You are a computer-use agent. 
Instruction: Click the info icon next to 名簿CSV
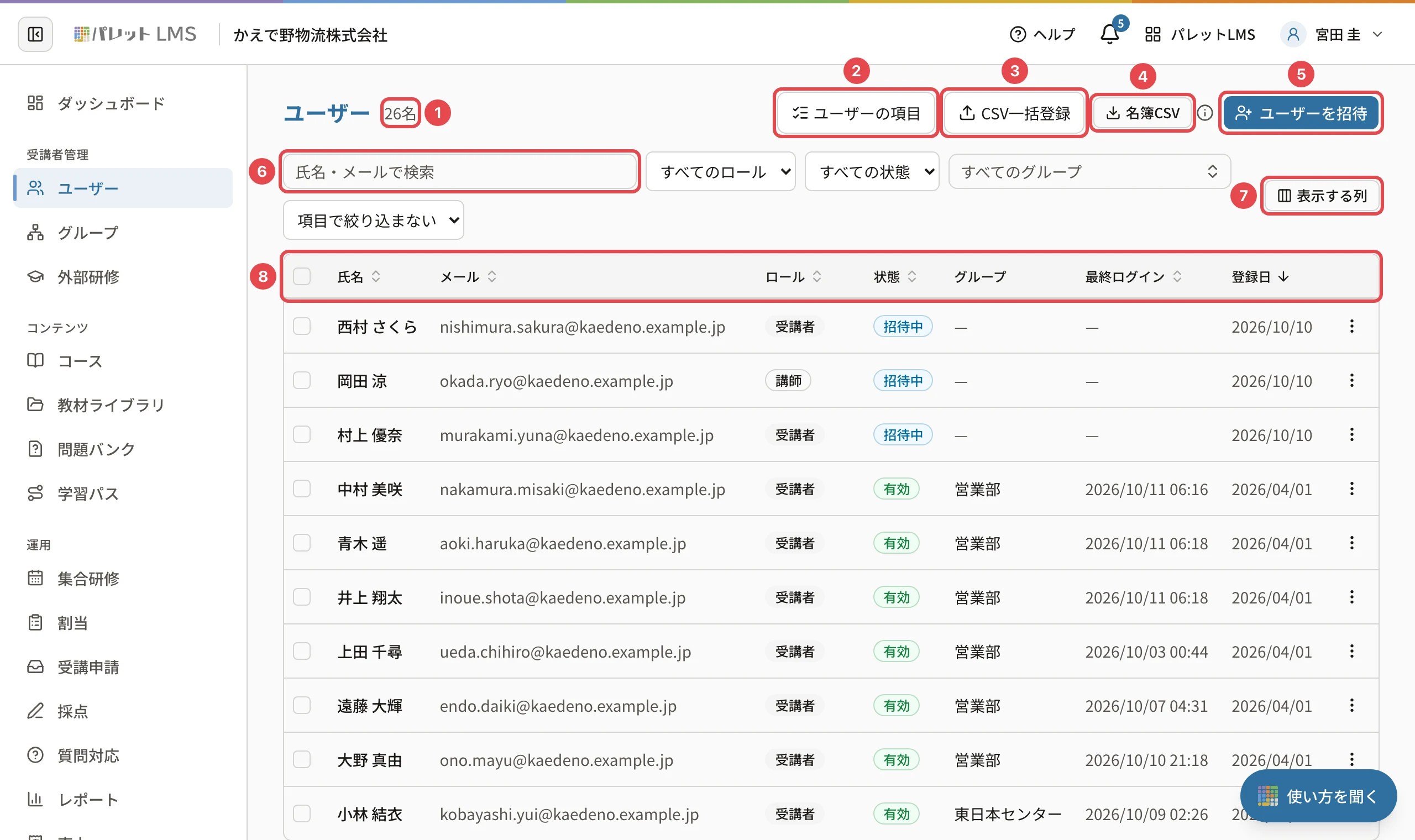pyautogui.click(x=1205, y=113)
